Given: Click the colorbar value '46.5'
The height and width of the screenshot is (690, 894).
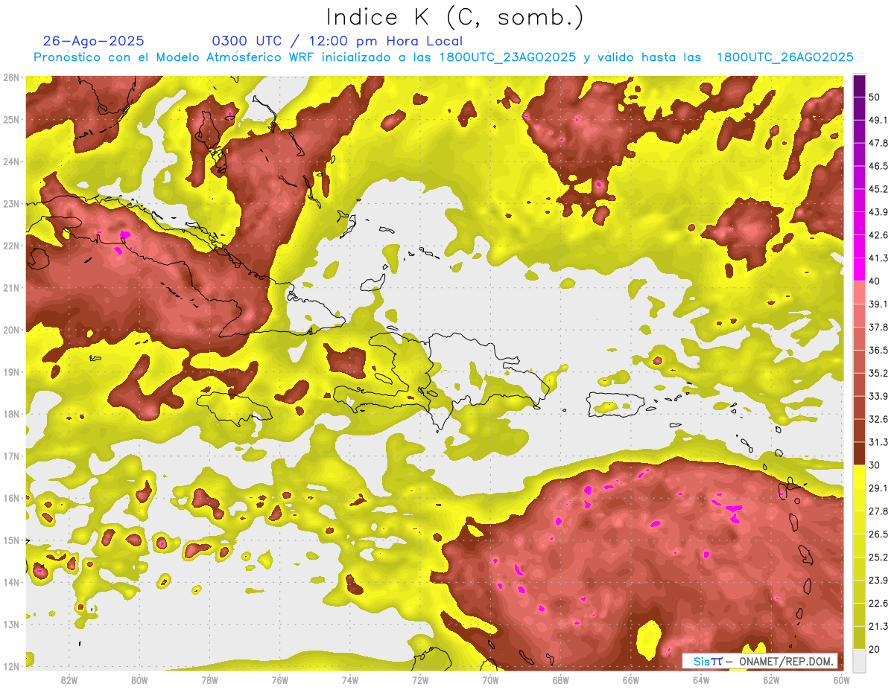Looking at the screenshot, I should 878,165.
